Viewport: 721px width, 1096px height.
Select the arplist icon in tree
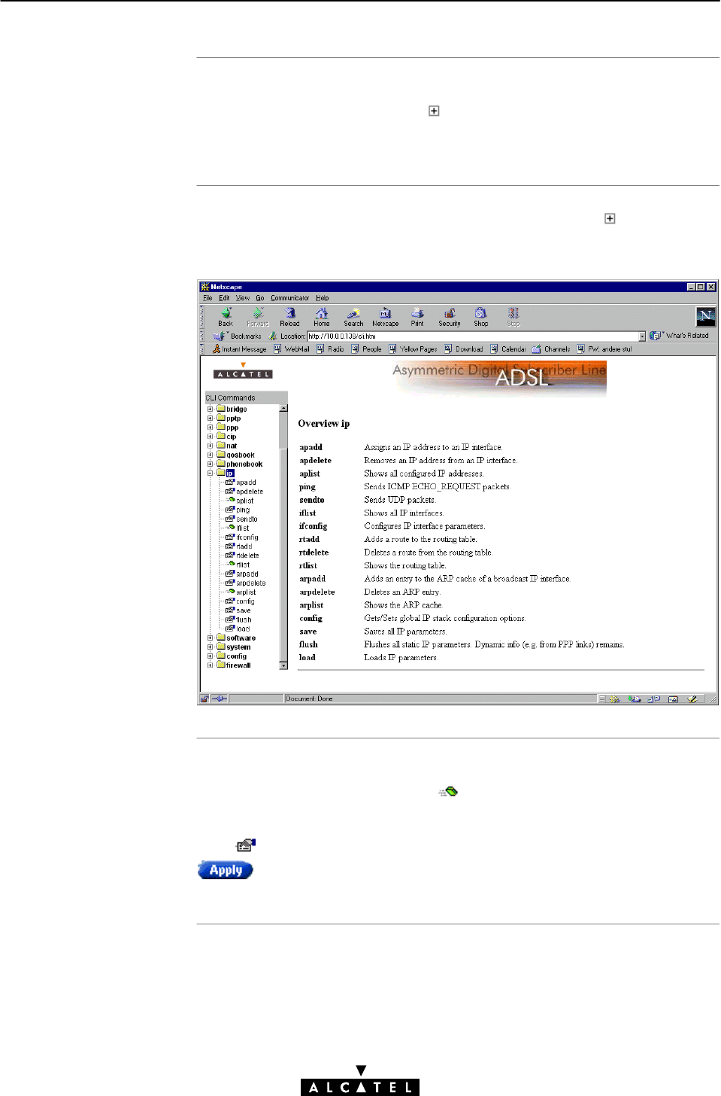point(230,592)
